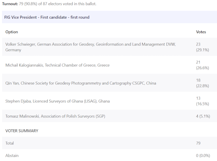Click the abstain value 0 (0.0%)
Viewport: 217px width, 161px height.
(x=203, y=156)
